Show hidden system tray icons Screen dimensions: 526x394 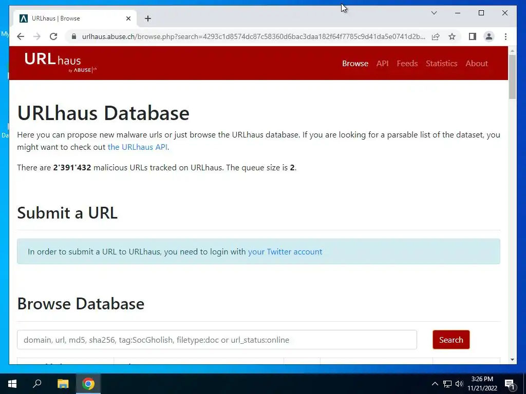(x=435, y=384)
